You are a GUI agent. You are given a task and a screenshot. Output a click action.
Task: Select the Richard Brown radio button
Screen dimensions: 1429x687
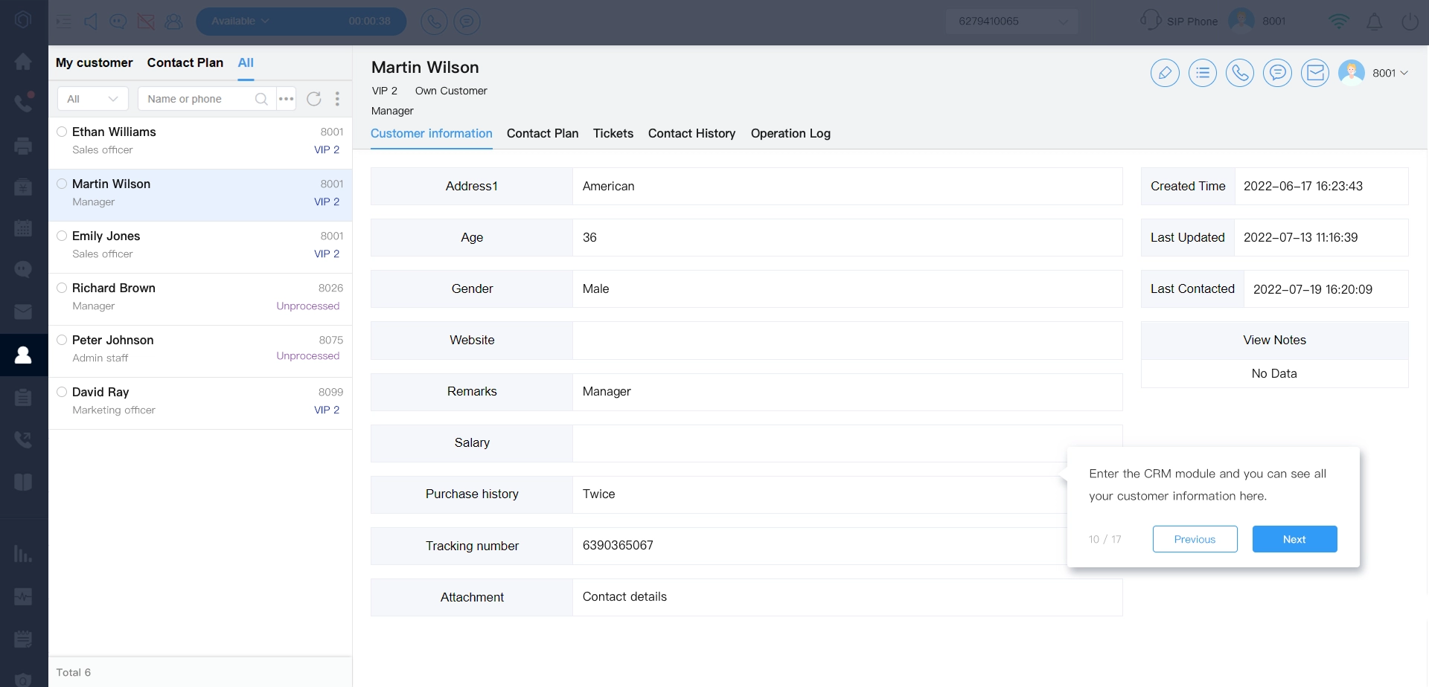click(62, 288)
